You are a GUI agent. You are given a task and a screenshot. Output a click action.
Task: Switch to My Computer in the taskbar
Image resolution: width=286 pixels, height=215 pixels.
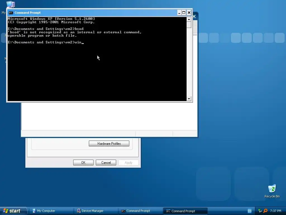tap(51, 211)
